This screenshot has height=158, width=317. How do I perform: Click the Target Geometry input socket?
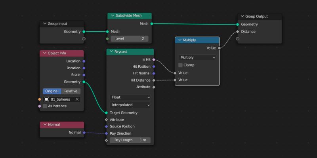coord(106,113)
